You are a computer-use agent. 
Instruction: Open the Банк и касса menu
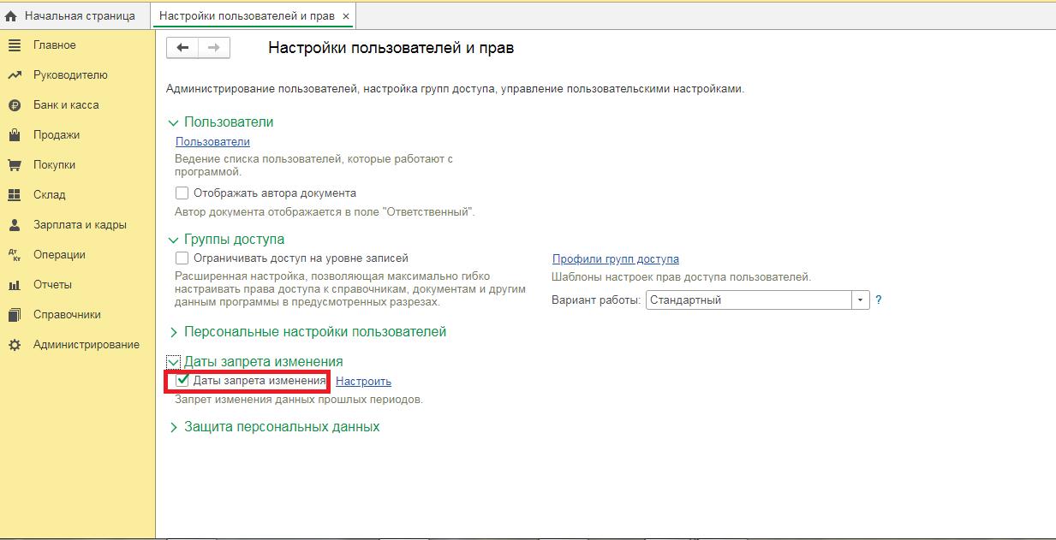(66, 105)
